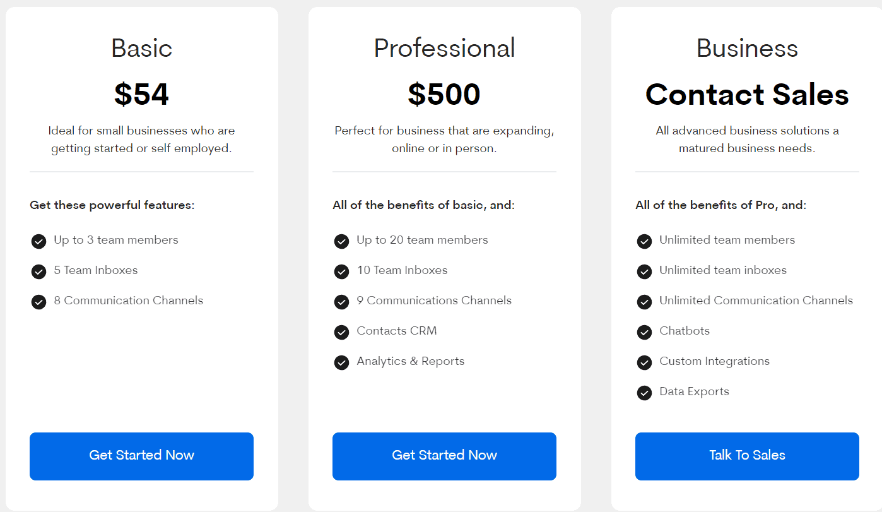
Task: Click Get Started Now under the Basic plan
Action: point(141,456)
